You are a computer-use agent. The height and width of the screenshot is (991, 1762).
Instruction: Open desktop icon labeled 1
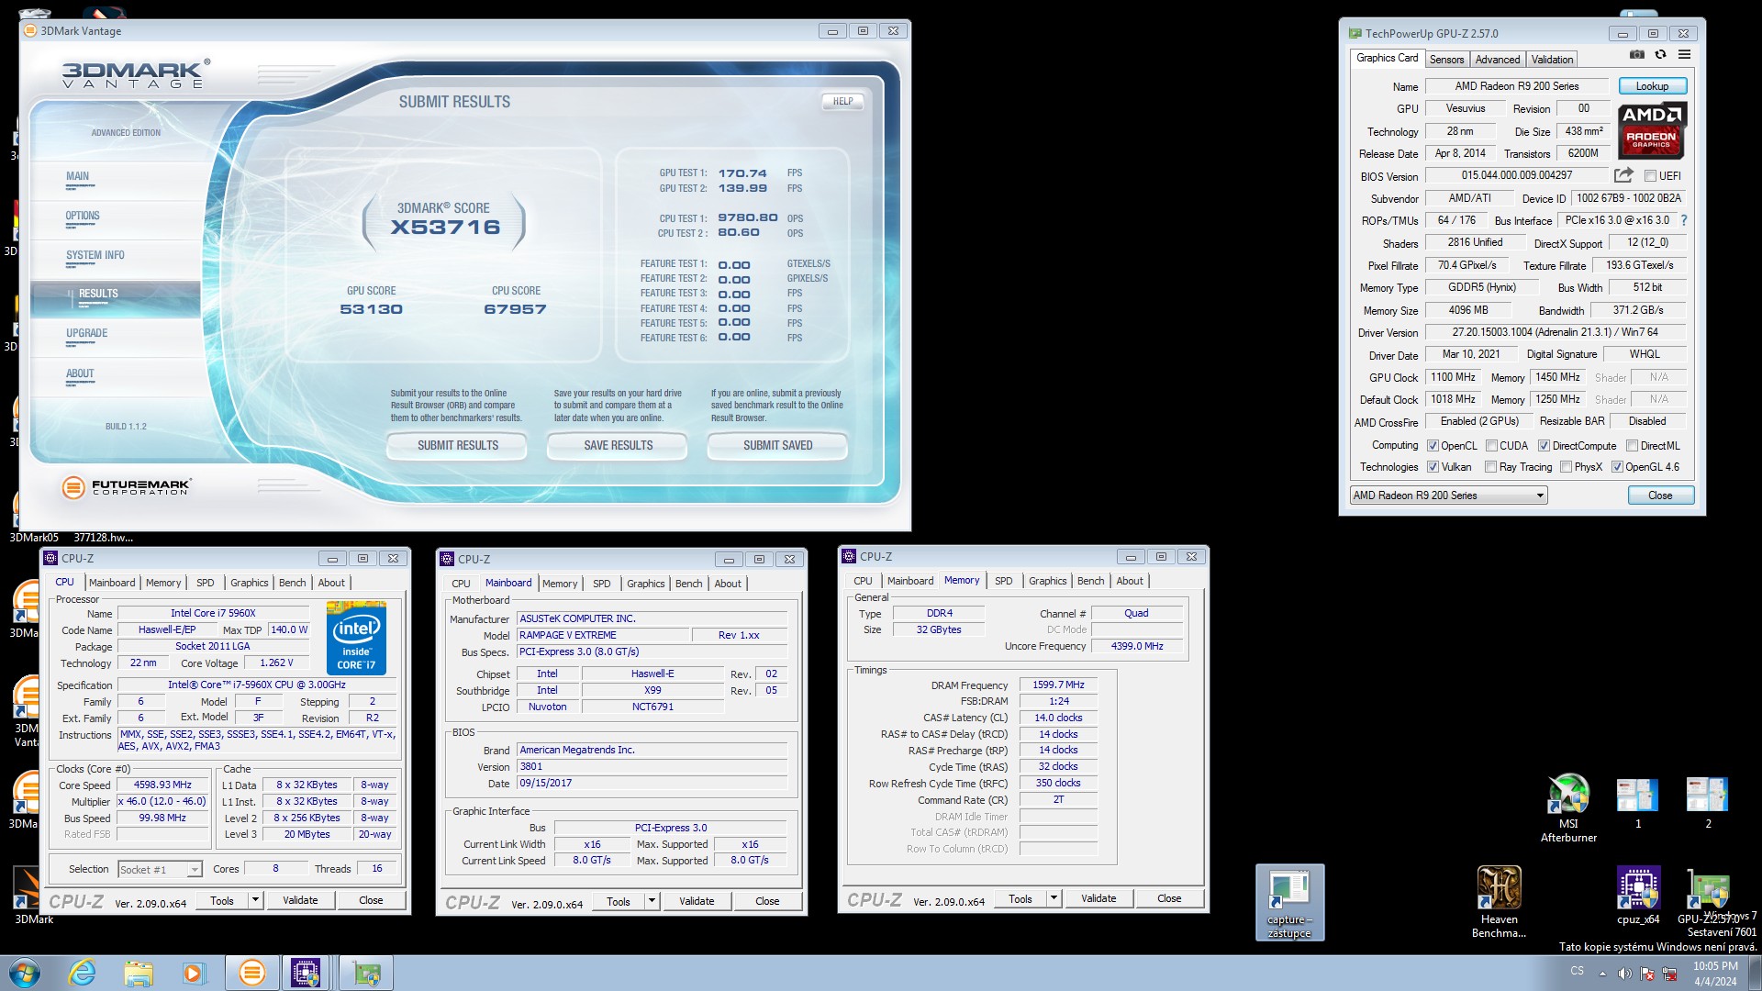pyautogui.click(x=1638, y=803)
